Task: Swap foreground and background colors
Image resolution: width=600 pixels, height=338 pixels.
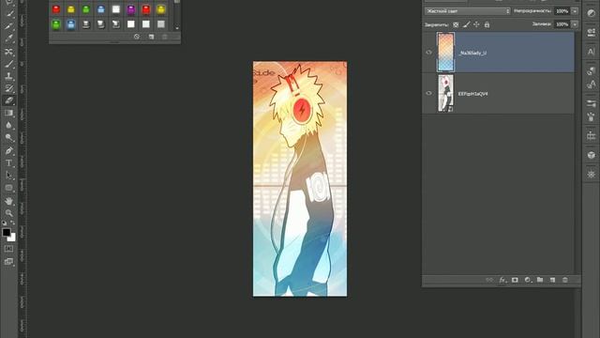Action: (x=12, y=223)
